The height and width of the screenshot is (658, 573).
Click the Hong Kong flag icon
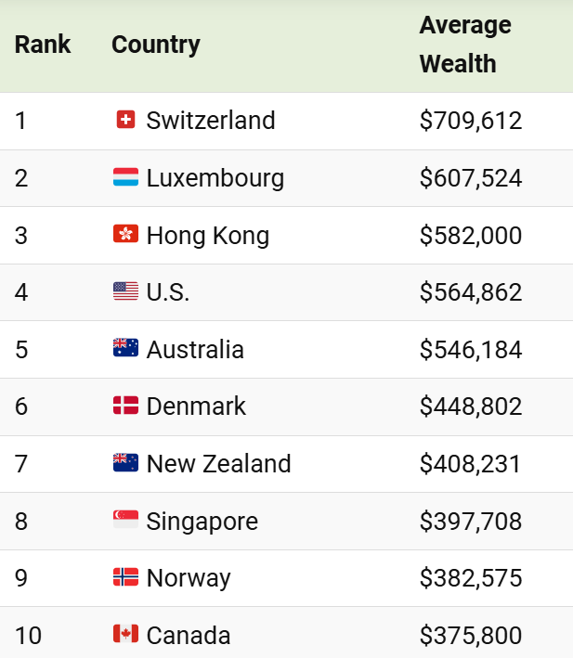125,234
